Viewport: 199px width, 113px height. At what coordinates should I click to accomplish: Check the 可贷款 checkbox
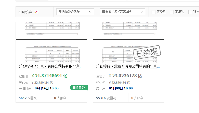(153, 12)
